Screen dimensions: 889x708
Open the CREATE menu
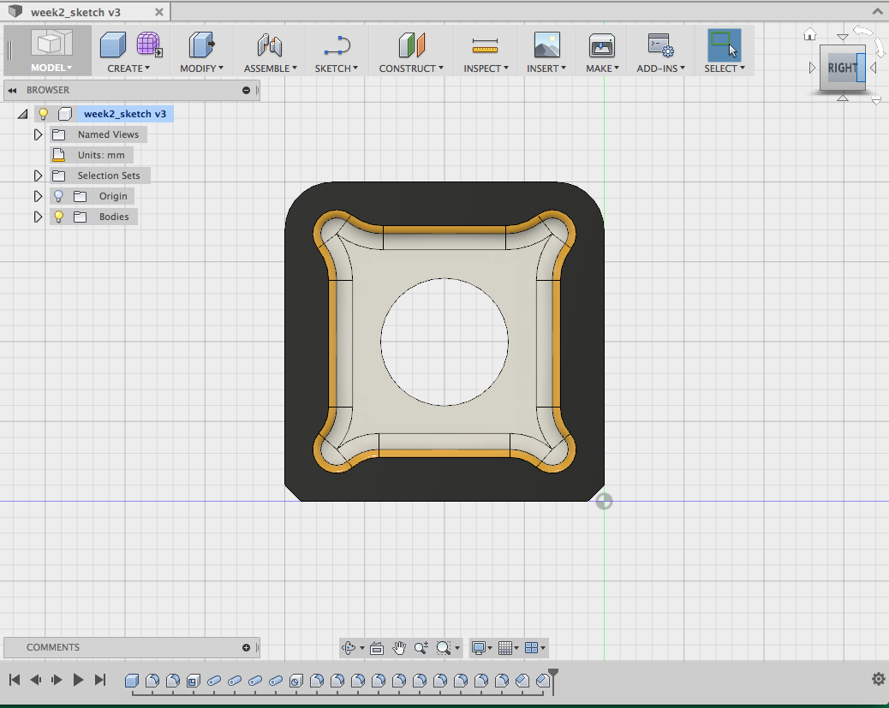[x=128, y=68]
